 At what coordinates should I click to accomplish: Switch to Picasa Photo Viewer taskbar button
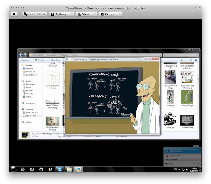79,170
